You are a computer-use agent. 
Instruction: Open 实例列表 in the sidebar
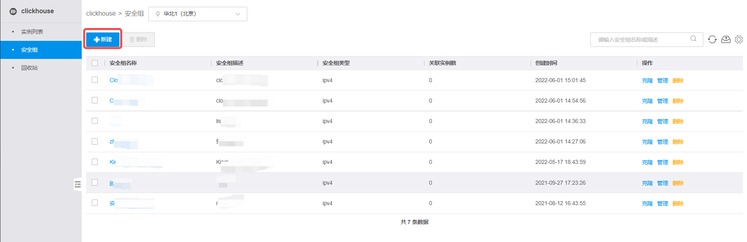pyautogui.click(x=32, y=32)
